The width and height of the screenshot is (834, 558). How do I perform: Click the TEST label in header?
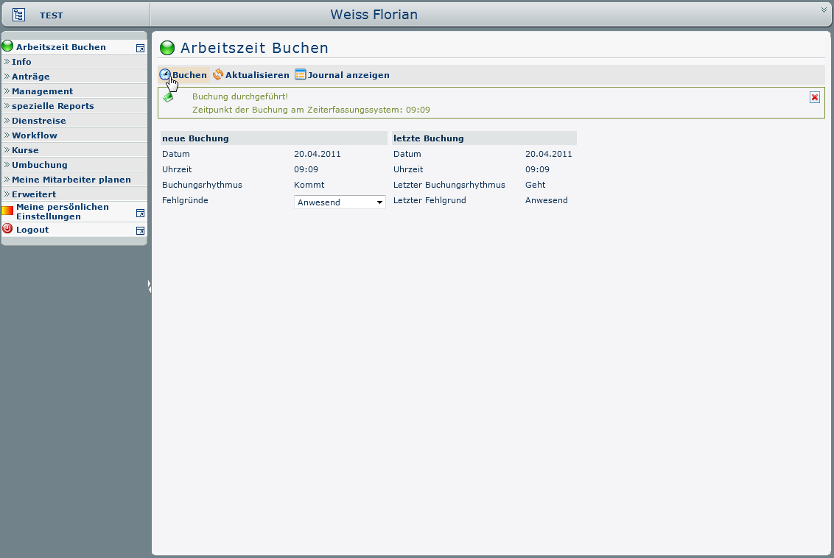[x=51, y=15]
